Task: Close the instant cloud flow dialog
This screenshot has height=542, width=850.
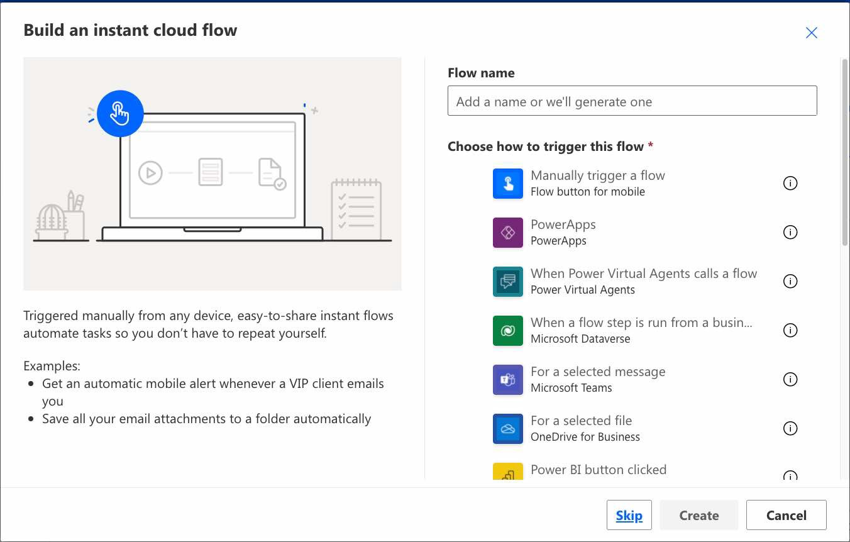Action: click(x=812, y=33)
